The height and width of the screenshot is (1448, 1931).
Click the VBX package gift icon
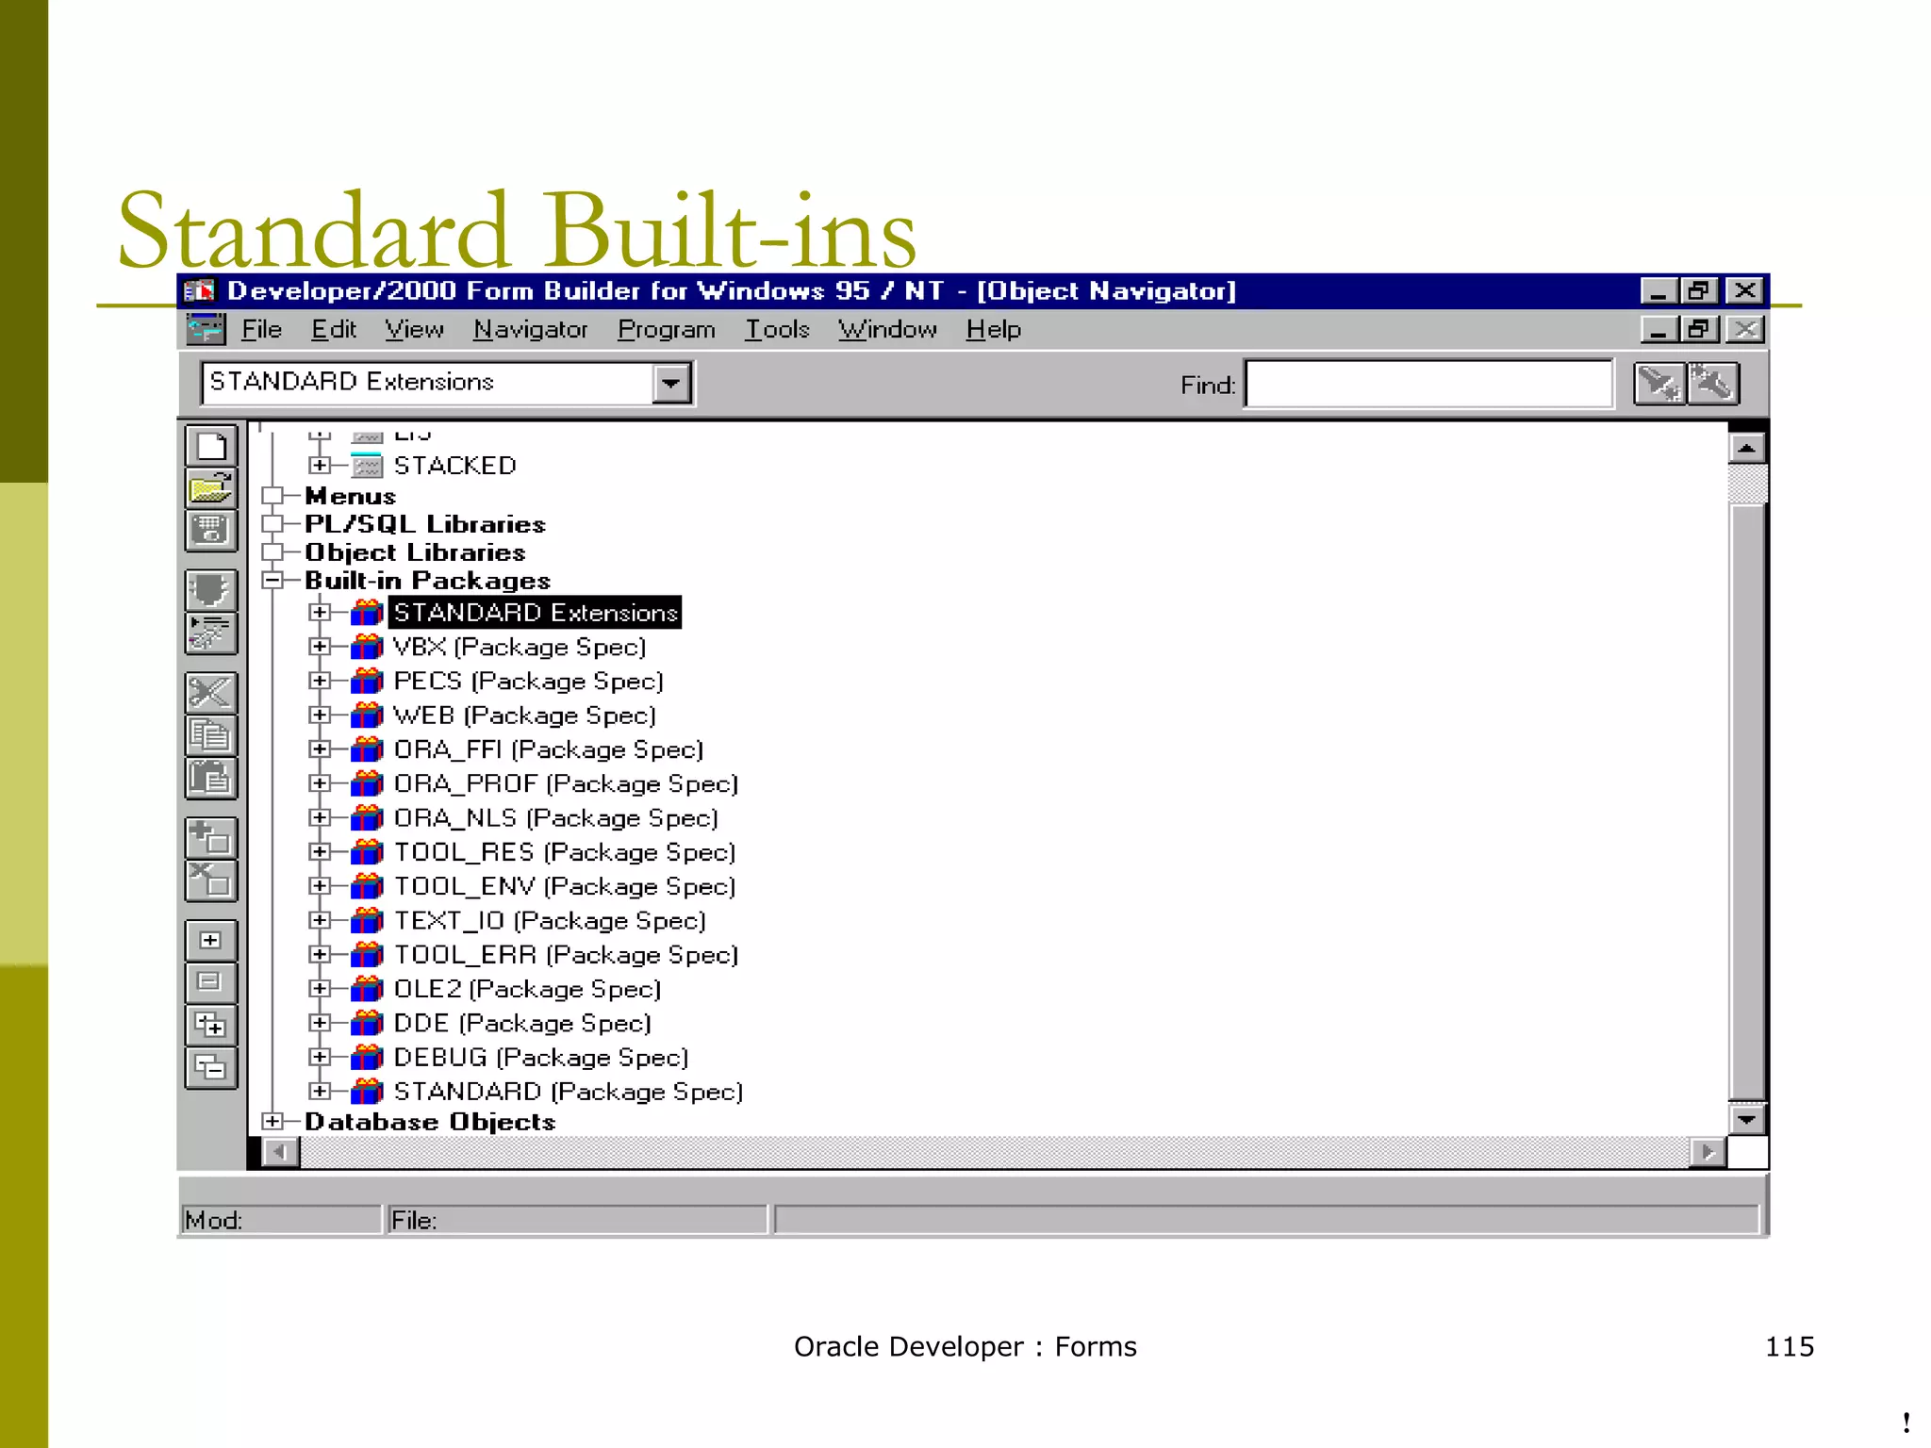tap(367, 647)
